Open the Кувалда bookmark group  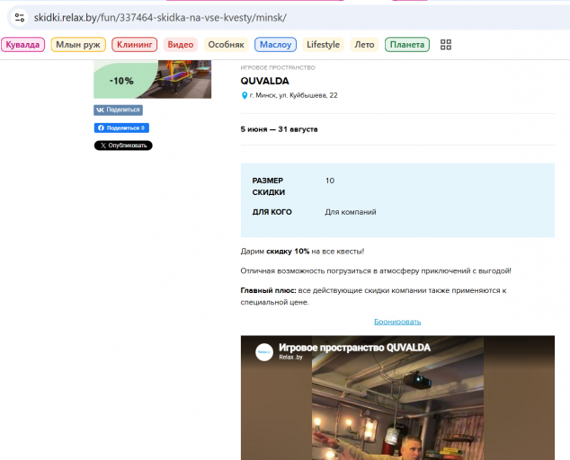[x=22, y=45]
